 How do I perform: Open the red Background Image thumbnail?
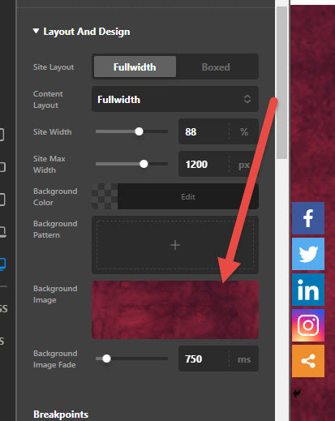pyautogui.click(x=175, y=310)
